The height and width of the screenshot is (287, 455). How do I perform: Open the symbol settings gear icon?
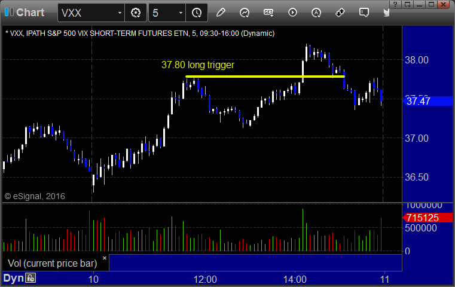136,13
